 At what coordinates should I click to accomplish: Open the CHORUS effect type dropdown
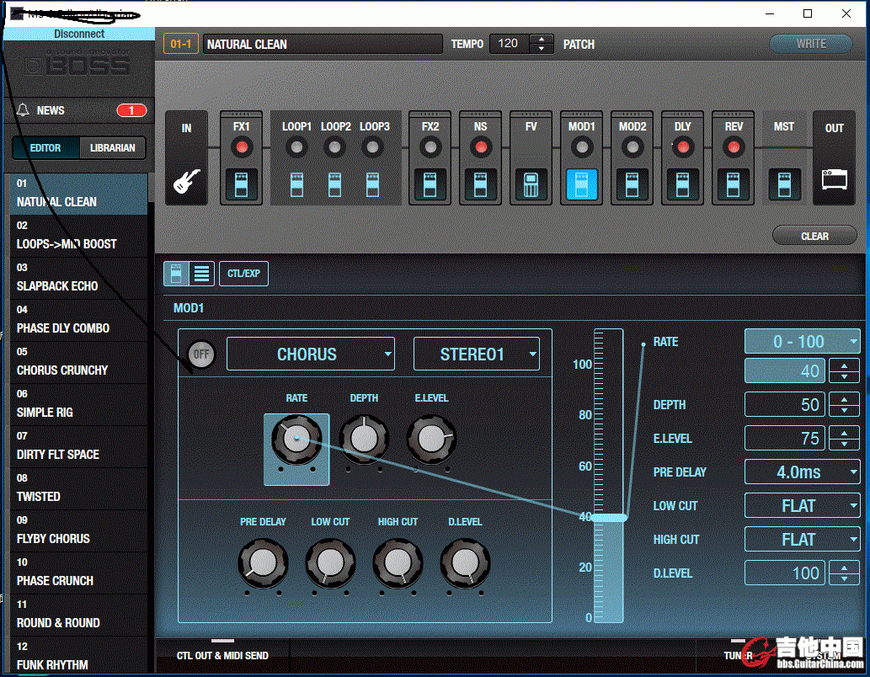[x=311, y=354]
